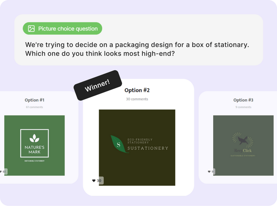Viewport: 277px width, 206px height.
Task: Click the S leaf monogram in the Sustationery logo
Action: click(x=118, y=145)
